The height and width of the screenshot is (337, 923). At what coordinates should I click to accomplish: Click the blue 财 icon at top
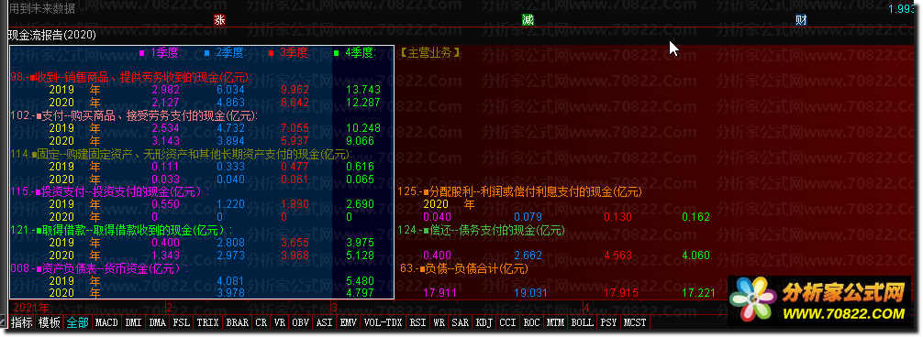[x=801, y=20]
